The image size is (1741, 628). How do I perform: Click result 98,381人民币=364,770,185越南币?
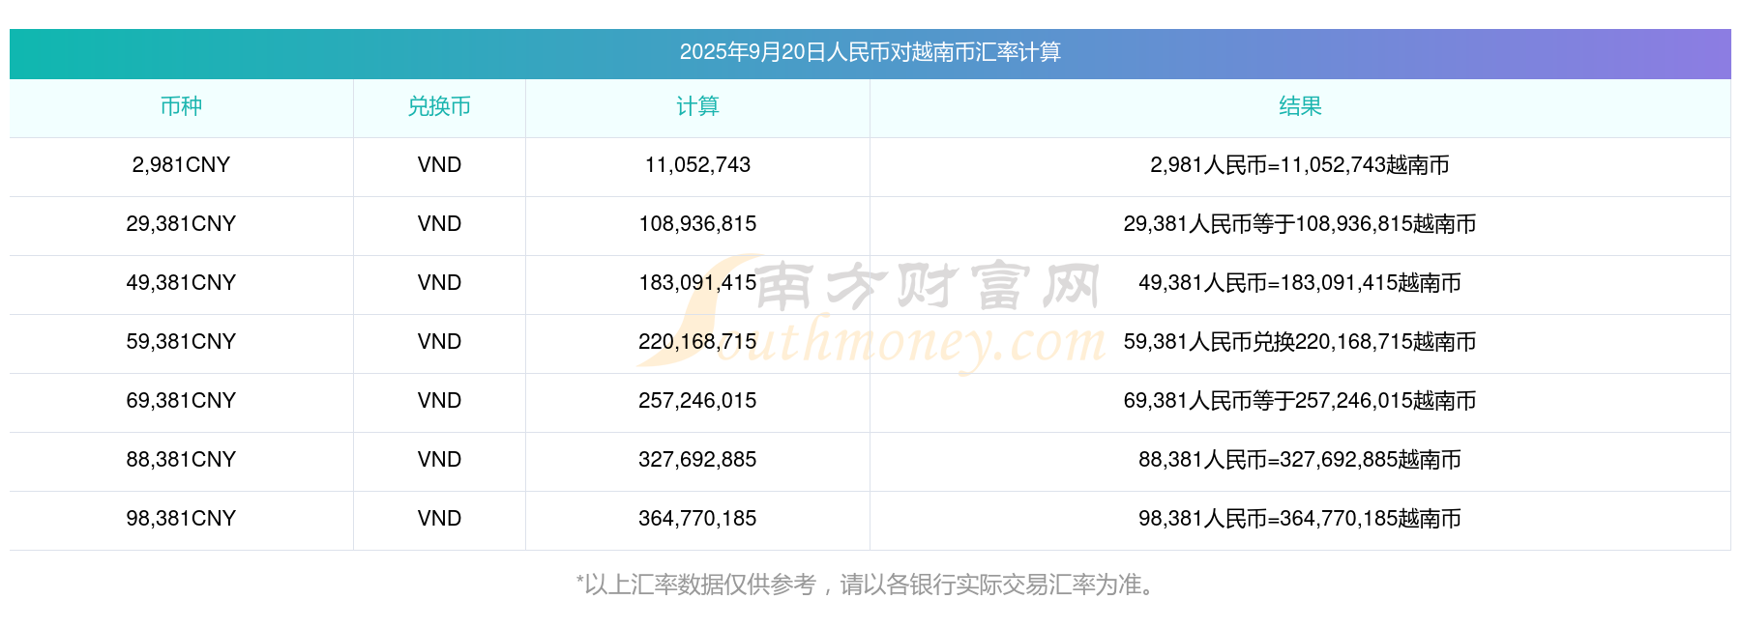point(1300,519)
